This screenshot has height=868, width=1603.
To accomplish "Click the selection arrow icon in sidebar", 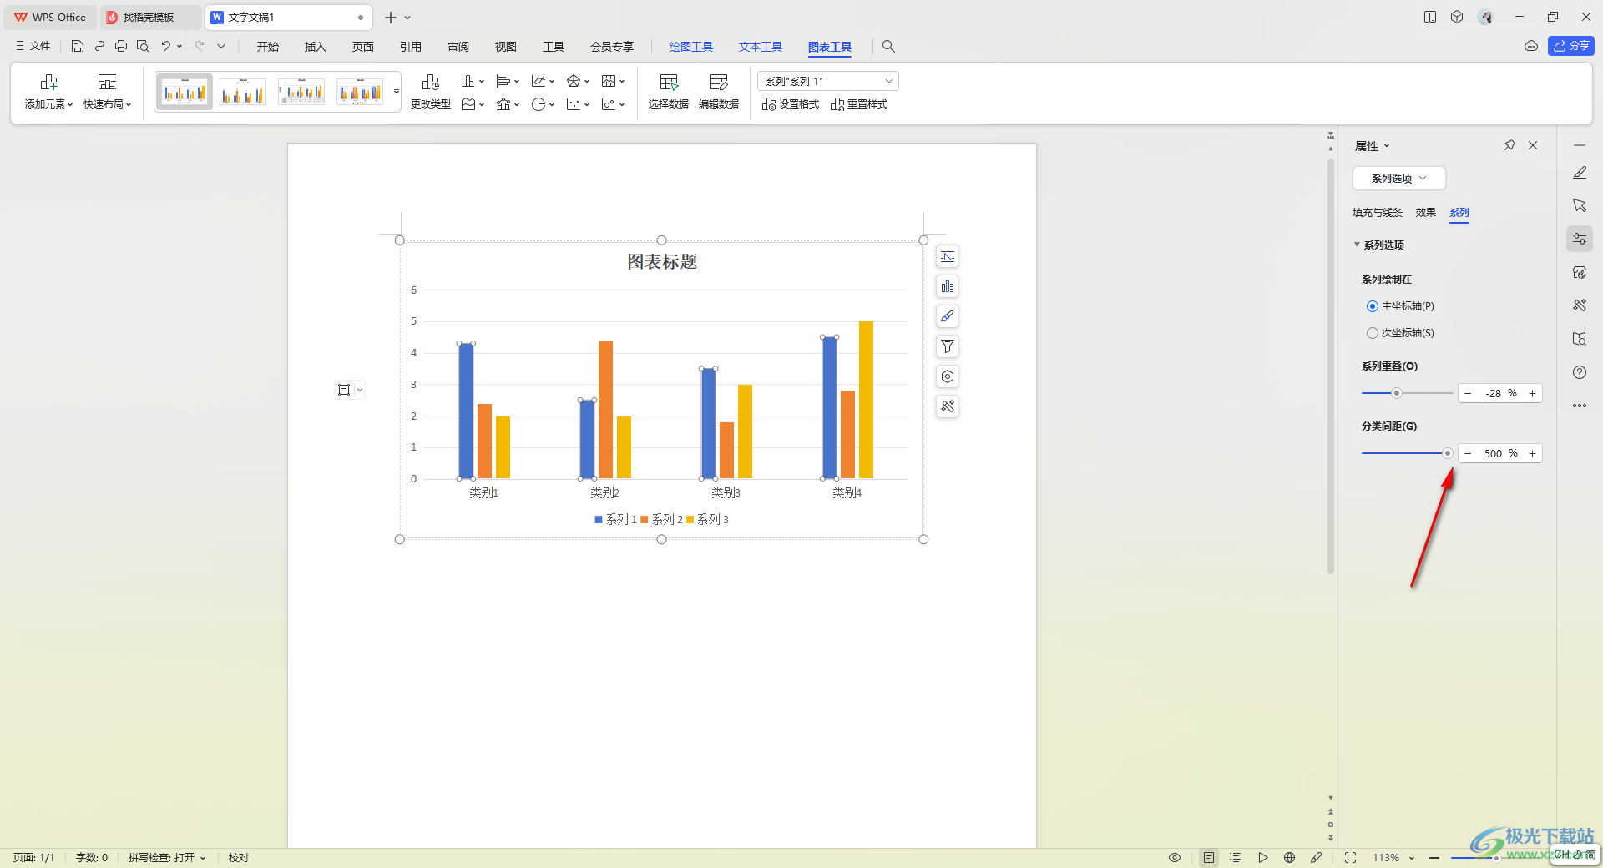I will (1580, 205).
